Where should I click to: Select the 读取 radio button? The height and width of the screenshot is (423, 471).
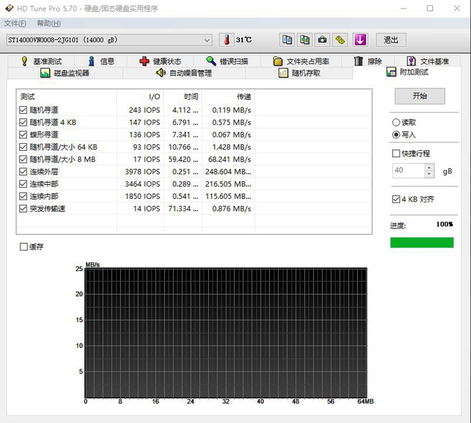click(x=396, y=122)
